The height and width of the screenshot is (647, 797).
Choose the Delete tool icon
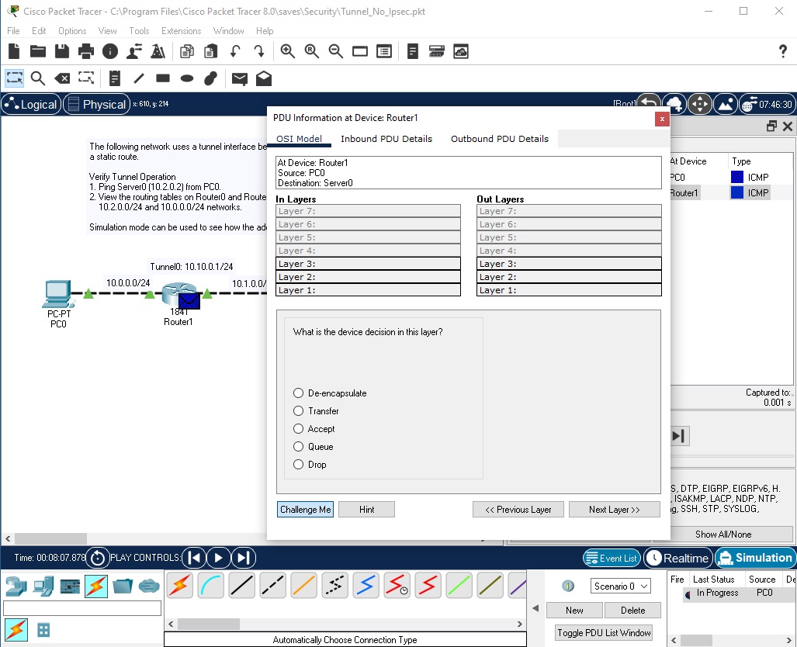[x=62, y=78]
